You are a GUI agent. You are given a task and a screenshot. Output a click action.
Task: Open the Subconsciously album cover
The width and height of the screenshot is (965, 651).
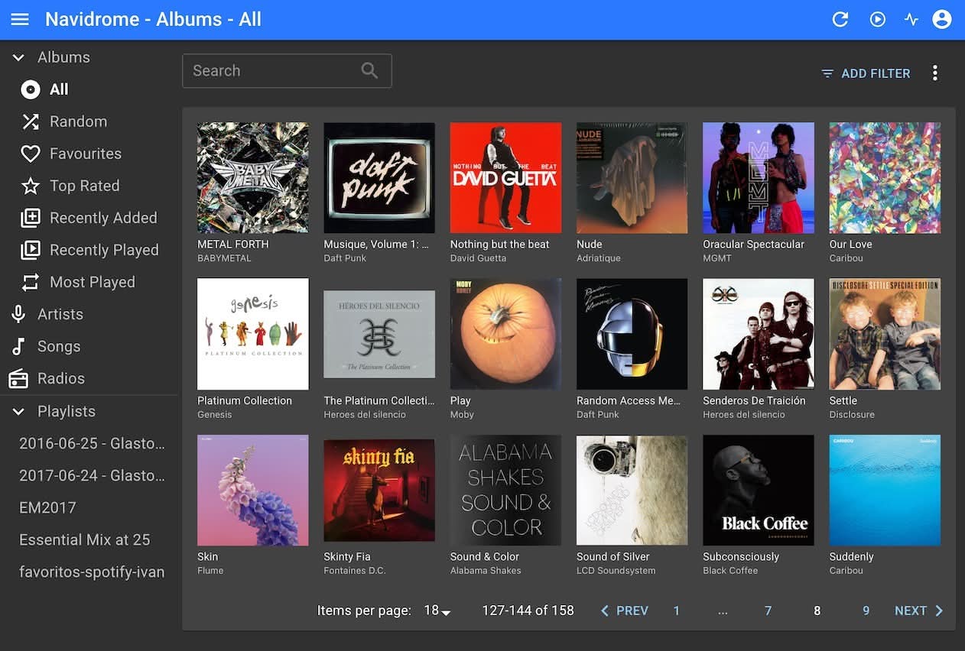(759, 491)
